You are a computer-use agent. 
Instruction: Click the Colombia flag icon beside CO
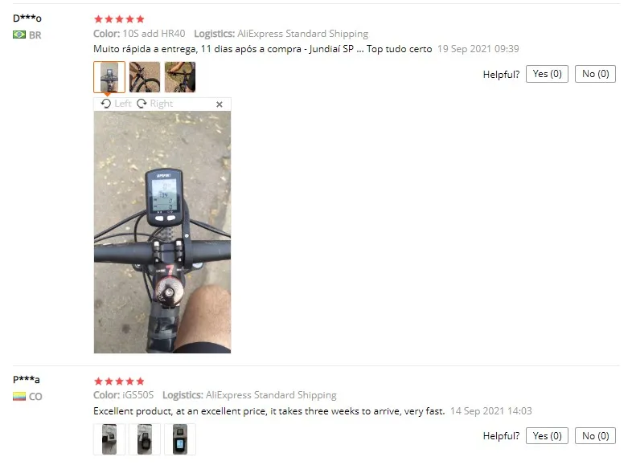[19, 397]
